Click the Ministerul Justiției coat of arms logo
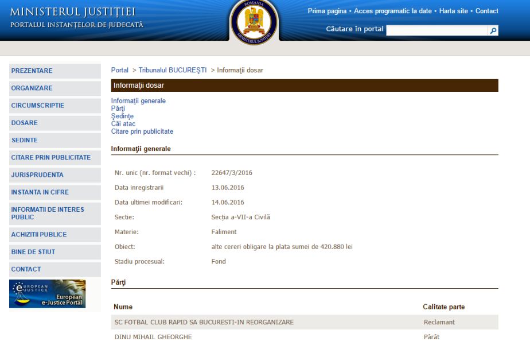This screenshot has height=353, width=530. click(254, 23)
